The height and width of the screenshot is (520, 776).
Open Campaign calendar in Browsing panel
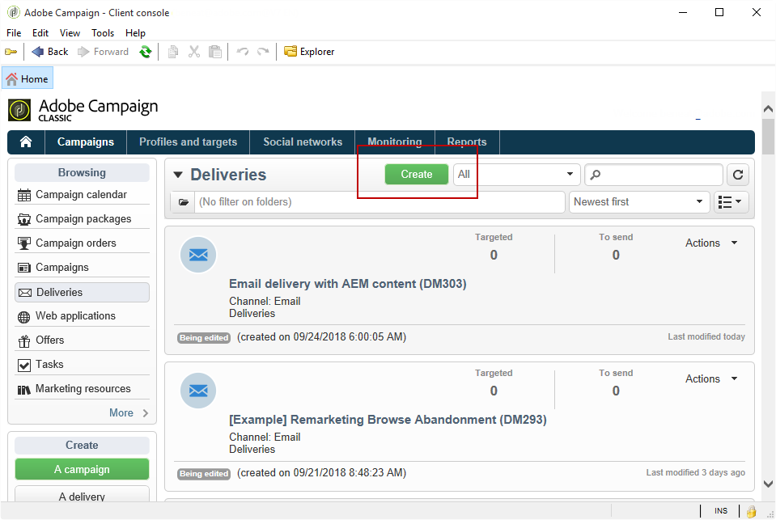[x=83, y=194]
